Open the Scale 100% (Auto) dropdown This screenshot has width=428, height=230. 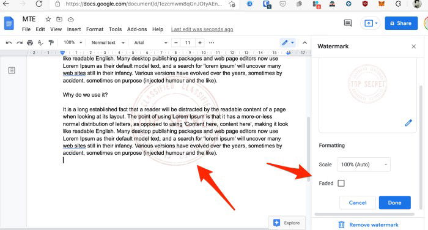coord(364,165)
